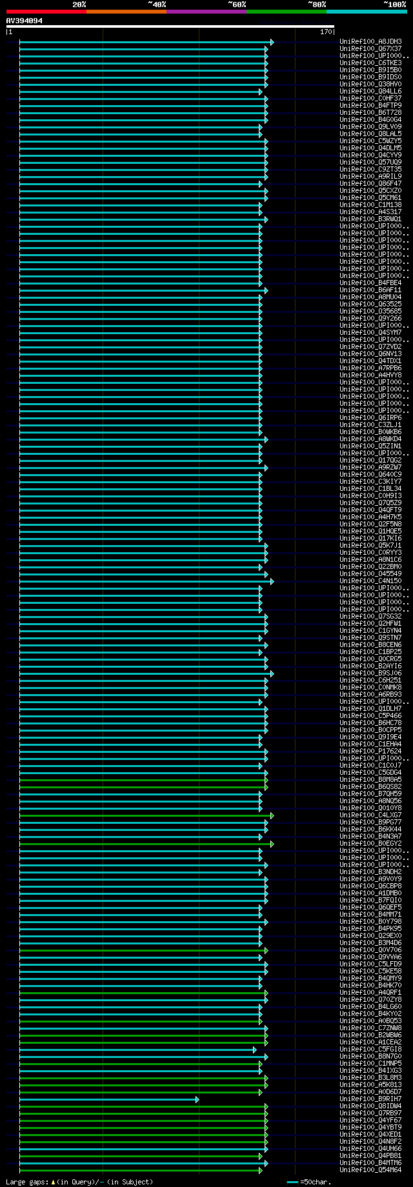Click the red 20% identity legend segment

pyautogui.click(x=46, y=12)
